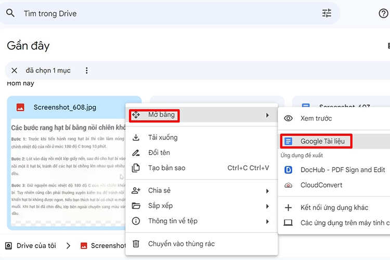Click the breadcrumb chevron separator
The image size is (390, 260).
pyautogui.click(x=69, y=246)
